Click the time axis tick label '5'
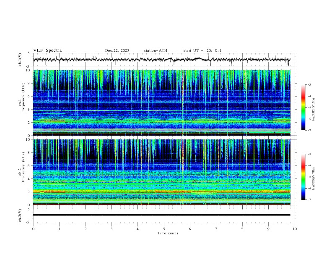Viewport: 332px width, 257px height. [x=164, y=229]
